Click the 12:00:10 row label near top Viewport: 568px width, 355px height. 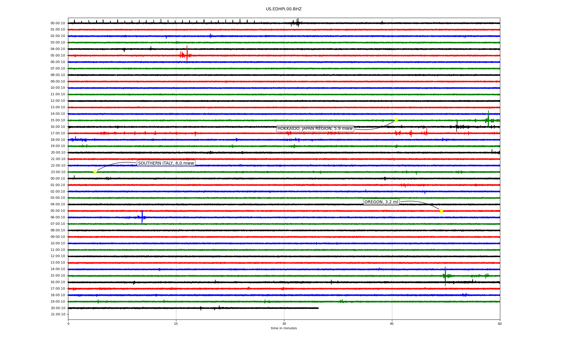(58, 101)
